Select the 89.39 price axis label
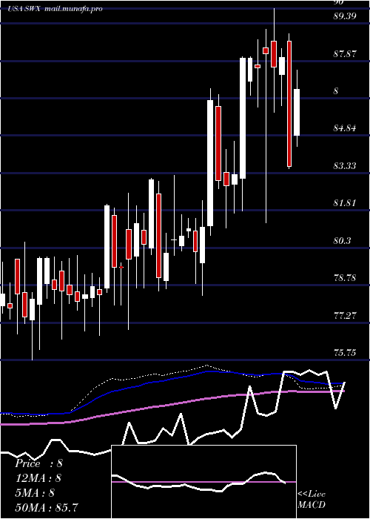This screenshot has width=370, height=519. click(345, 16)
